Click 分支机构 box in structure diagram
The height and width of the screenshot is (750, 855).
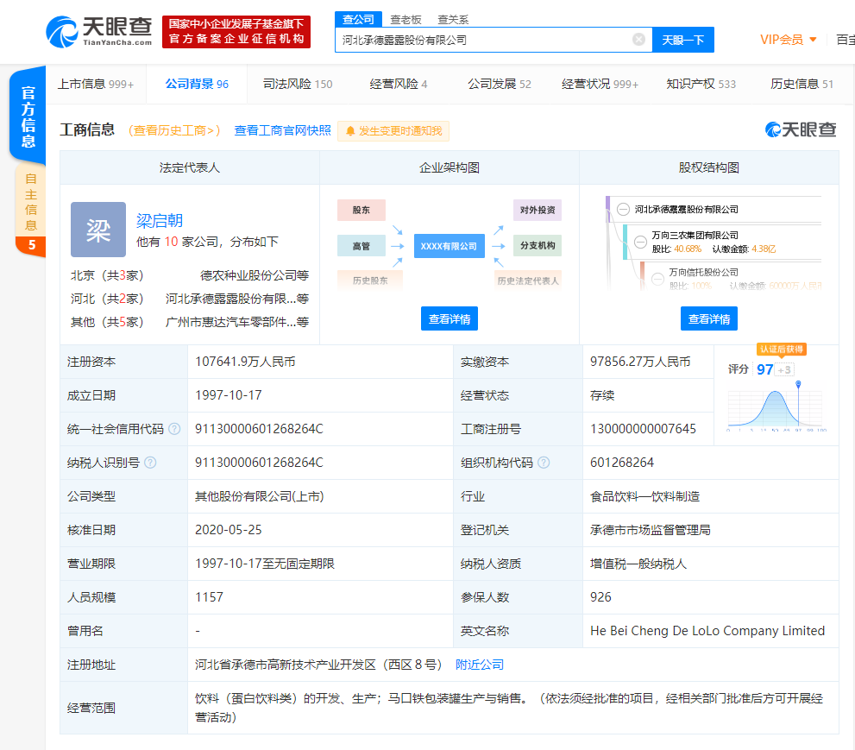[x=538, y=246]
